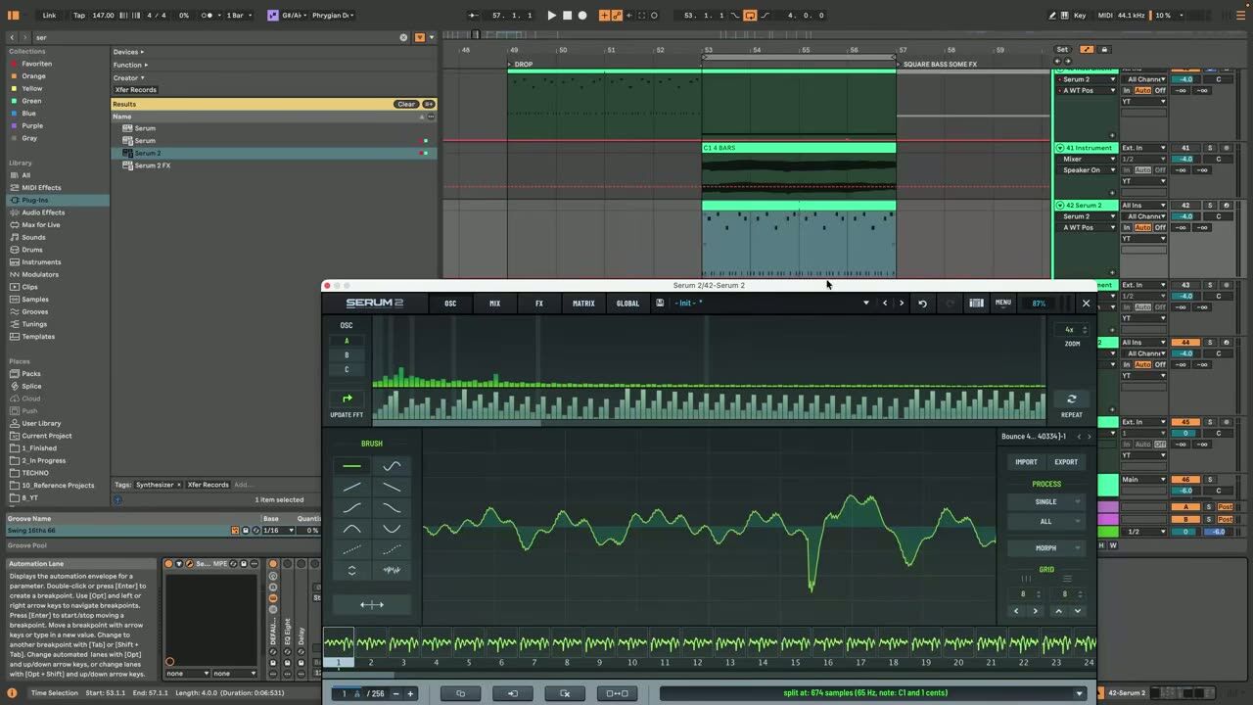Image resolution: width=1253 pixels, height=705 pixels.
Task: Click Serum's undo arrow
Action: [x=922, y=304]
